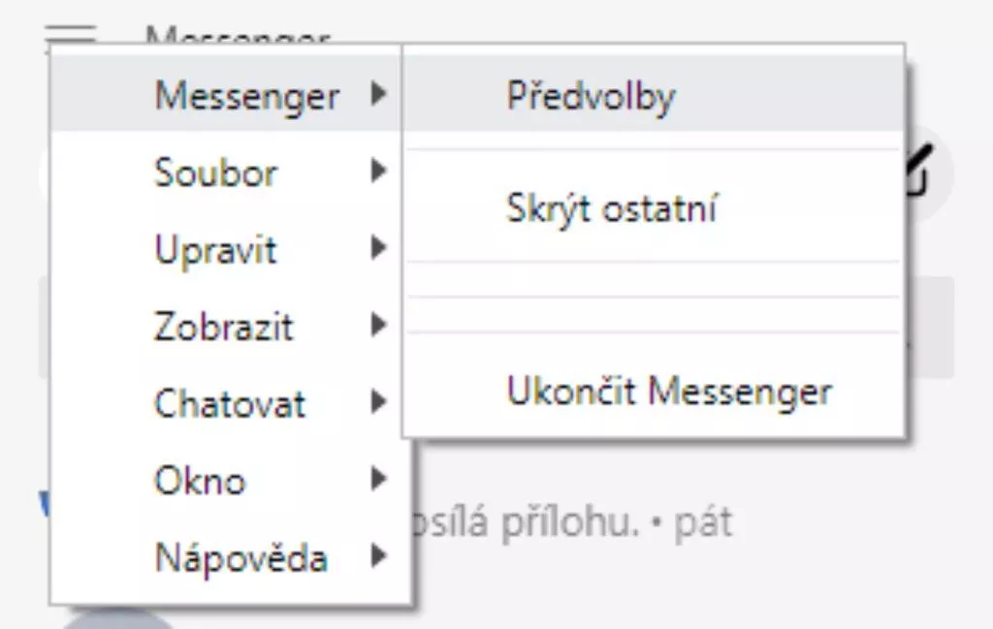Expand the Okno submenu arrow

point(378,478)
